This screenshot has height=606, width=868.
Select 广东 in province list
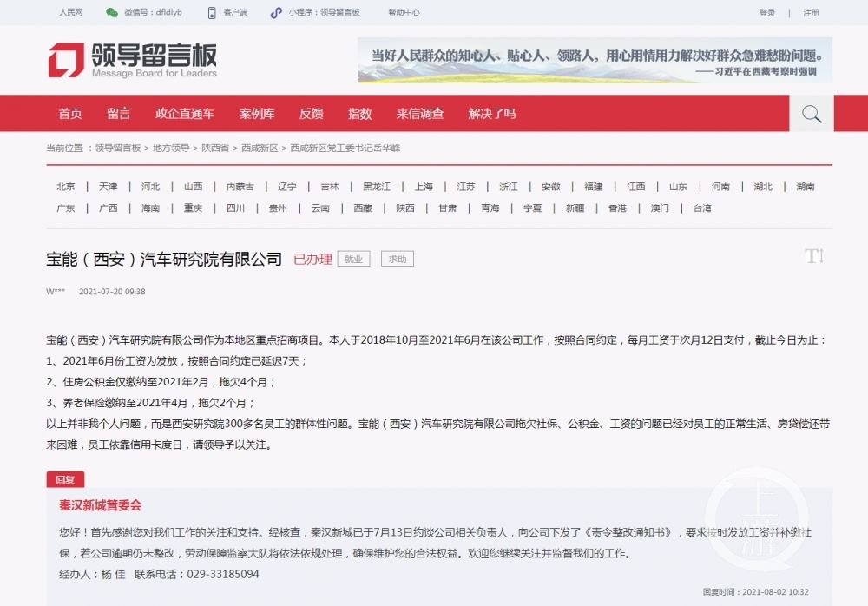(x=65, y=208)
